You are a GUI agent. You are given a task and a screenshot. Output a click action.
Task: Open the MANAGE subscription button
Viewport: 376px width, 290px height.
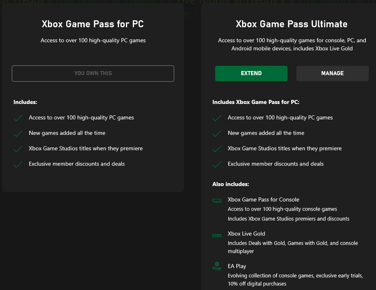pos(332,74)
